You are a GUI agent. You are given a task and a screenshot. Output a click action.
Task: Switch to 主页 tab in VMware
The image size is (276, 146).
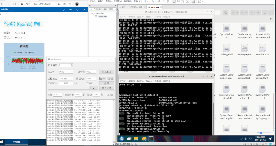click(123, 7)
